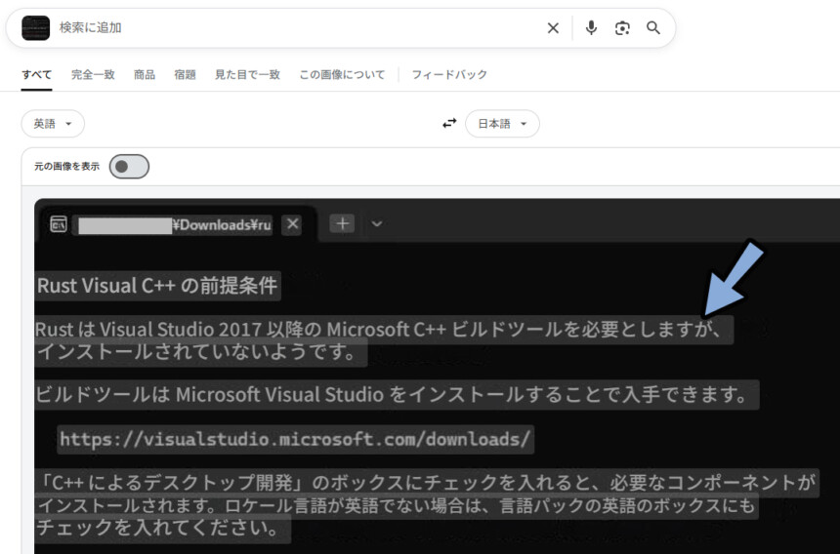This screenshot has height=554, width=840.
Task: Start voice search with microphone icon
Action: 591,28
